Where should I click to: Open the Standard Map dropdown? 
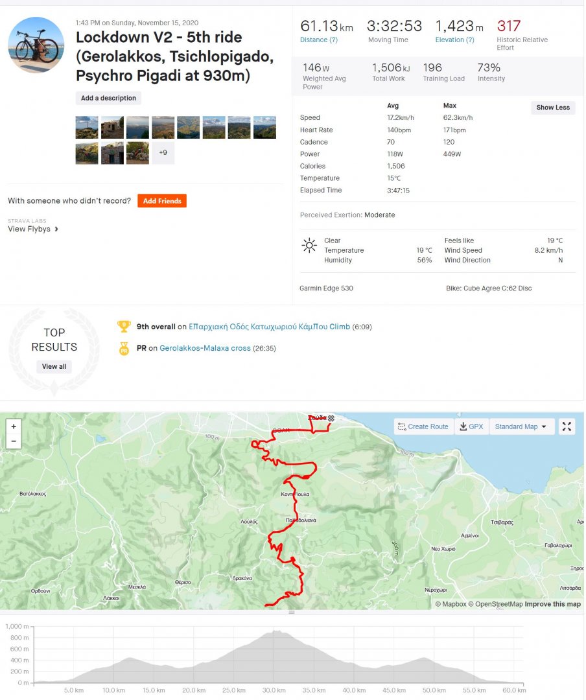coord(521,426)
